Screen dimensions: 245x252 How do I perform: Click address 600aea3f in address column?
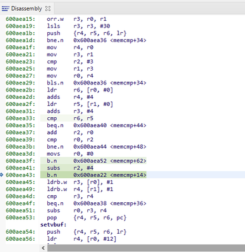coord(20,161)
